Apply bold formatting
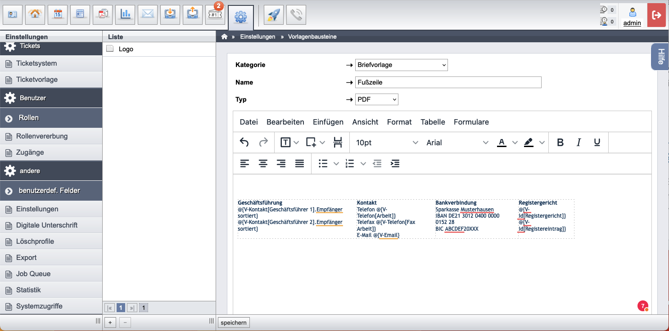Image resolution: width=669 pixels, height=331 pixels. click(x=561, y=143)
